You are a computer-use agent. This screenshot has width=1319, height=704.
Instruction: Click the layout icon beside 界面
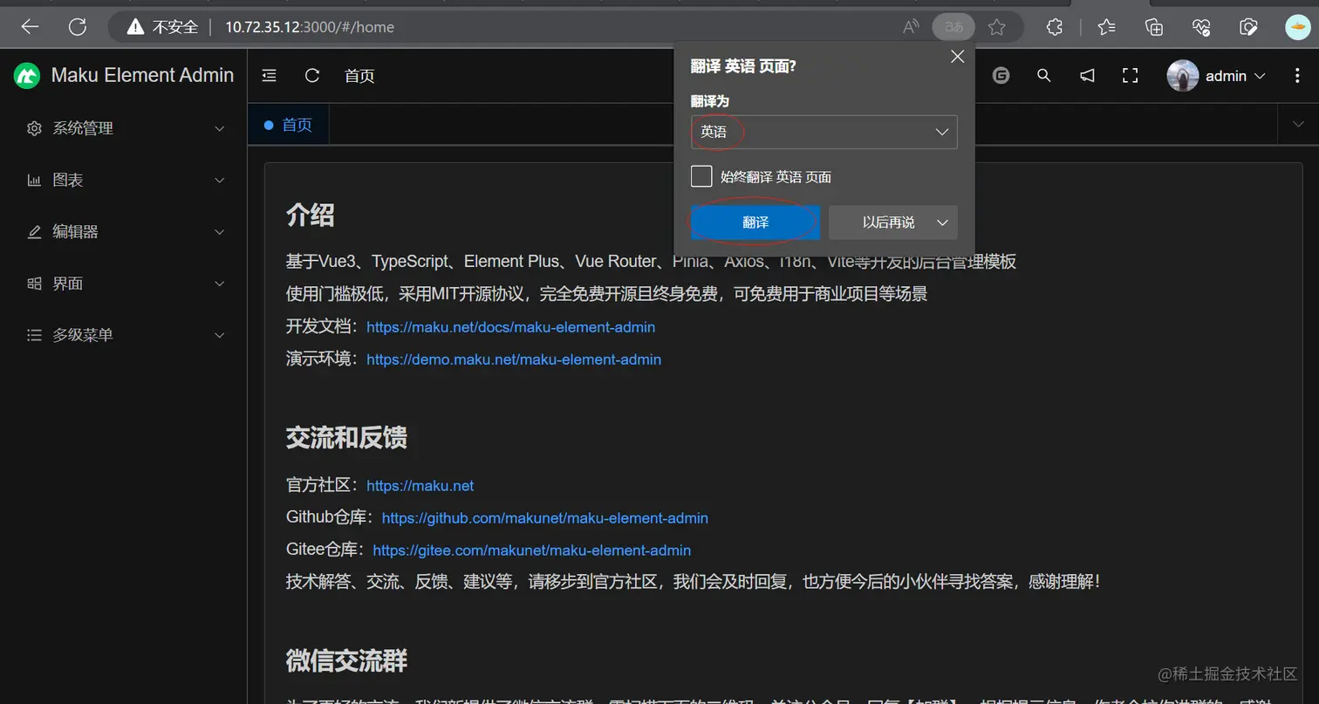[34, 284]
